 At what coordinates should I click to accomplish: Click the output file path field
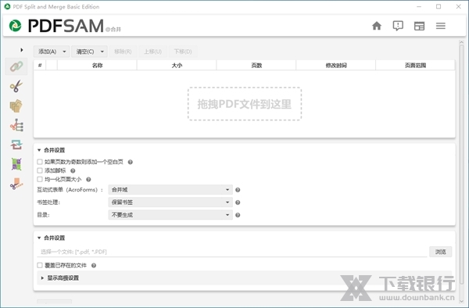click(232, 252)
